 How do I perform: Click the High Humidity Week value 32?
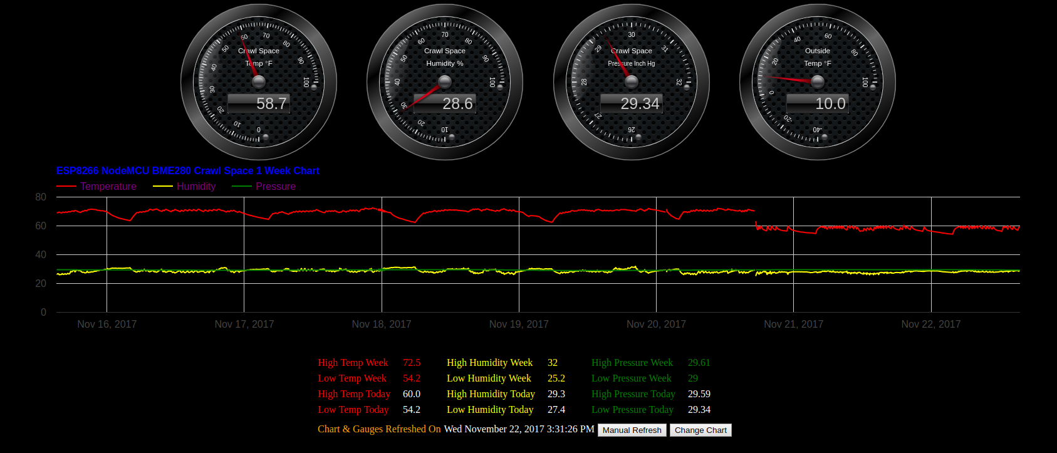pos(553,363)
